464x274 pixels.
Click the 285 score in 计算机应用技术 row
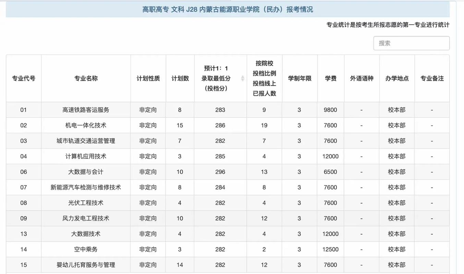(x=220, y=156)
